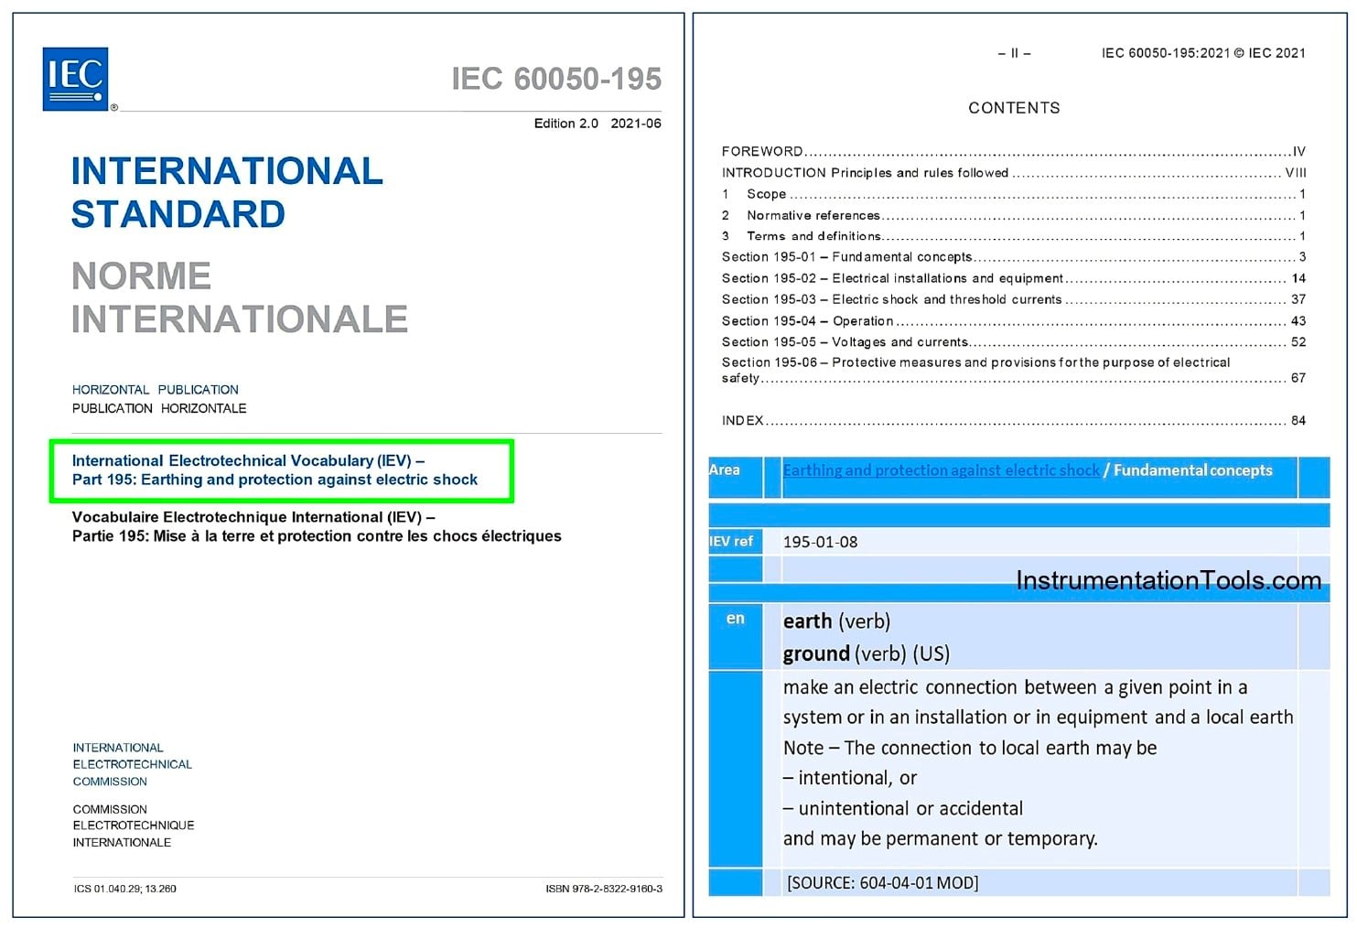Click the HORIZONTAL PUBLICATION label
Image resolution: width=1357 pixels, height=928 pixels.
click(x=156, y=390)
